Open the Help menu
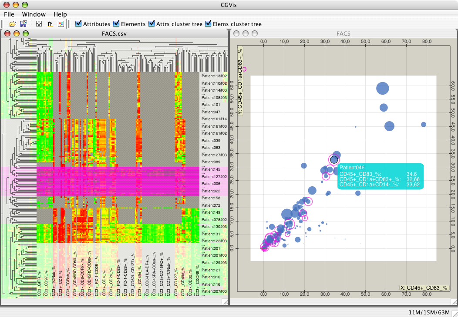The height and width of the screenshot is (317, 458). coord(60,14)
